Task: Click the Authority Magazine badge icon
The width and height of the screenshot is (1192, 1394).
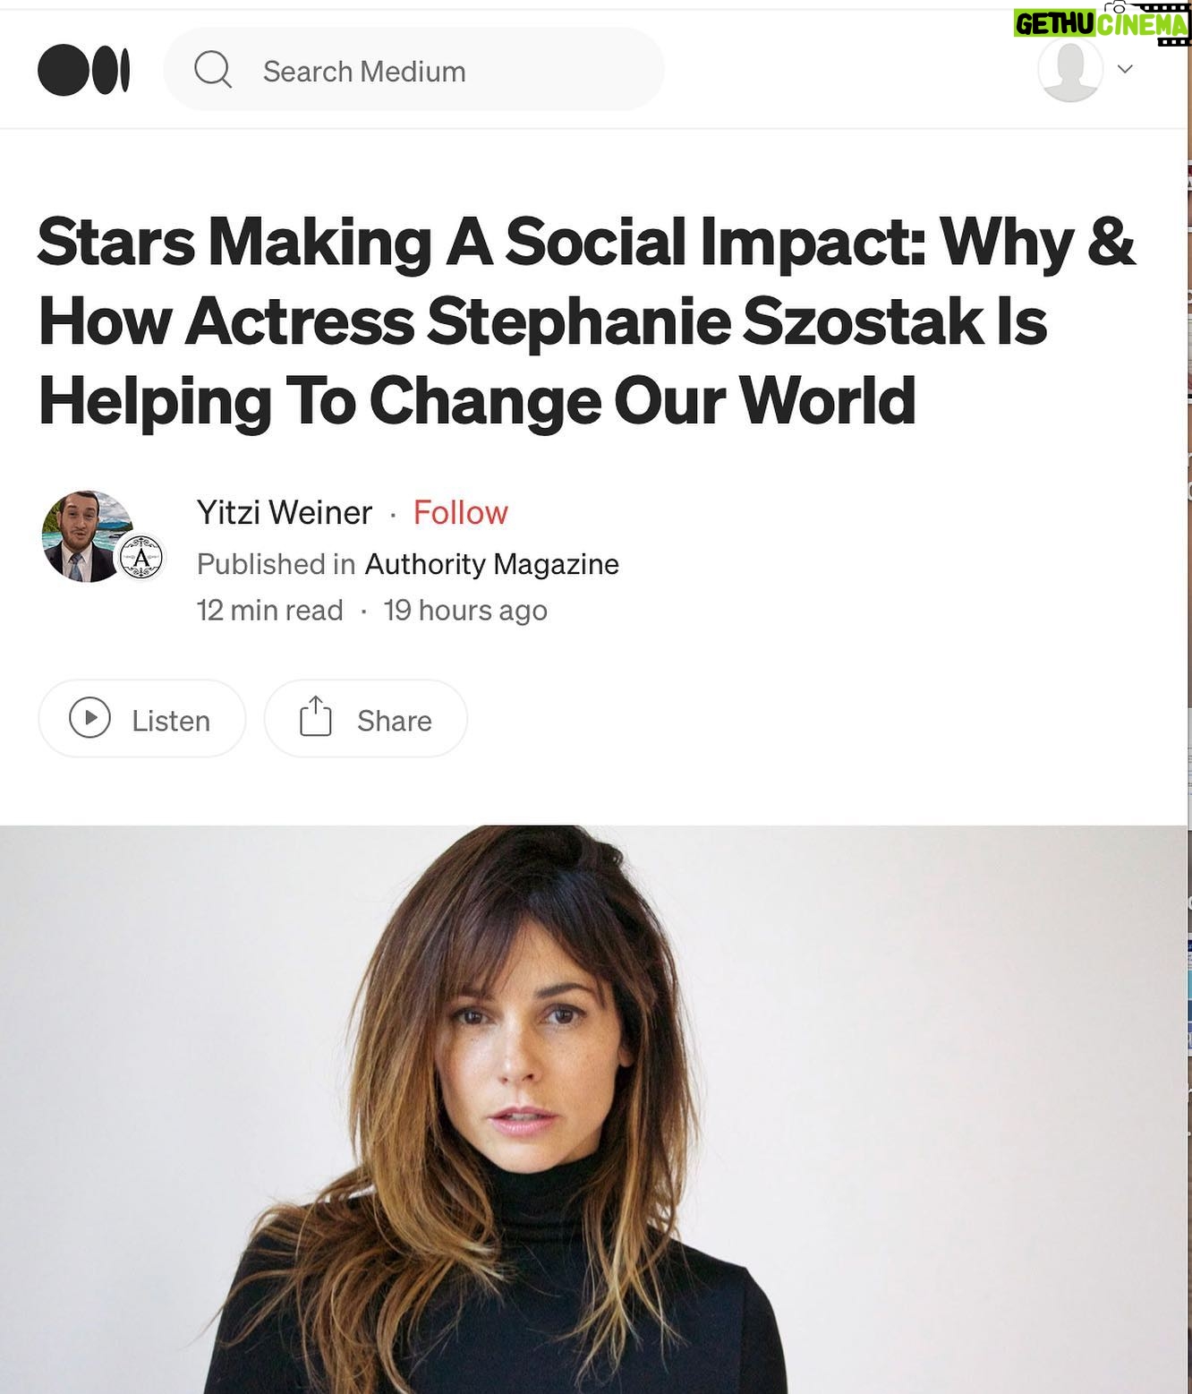Action: click(x=141, y=559)
